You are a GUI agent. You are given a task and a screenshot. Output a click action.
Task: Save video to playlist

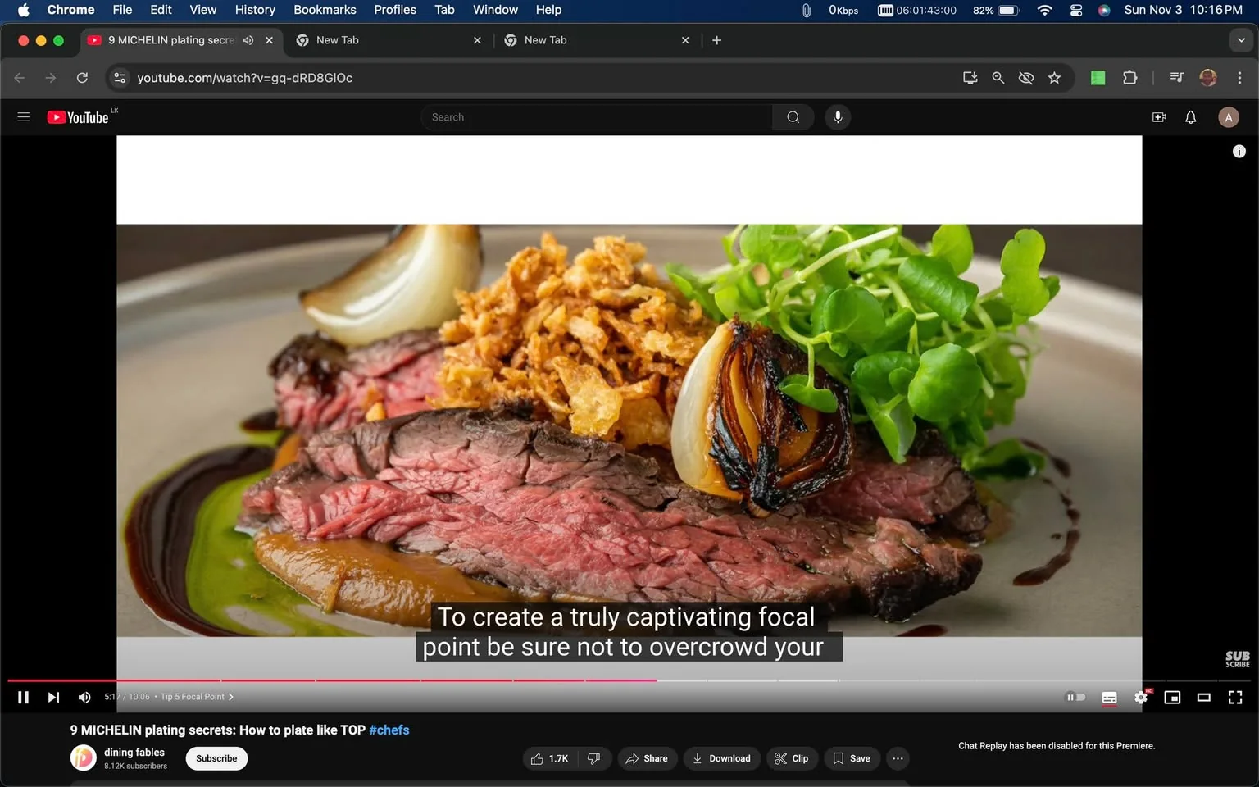coord(852,758)
